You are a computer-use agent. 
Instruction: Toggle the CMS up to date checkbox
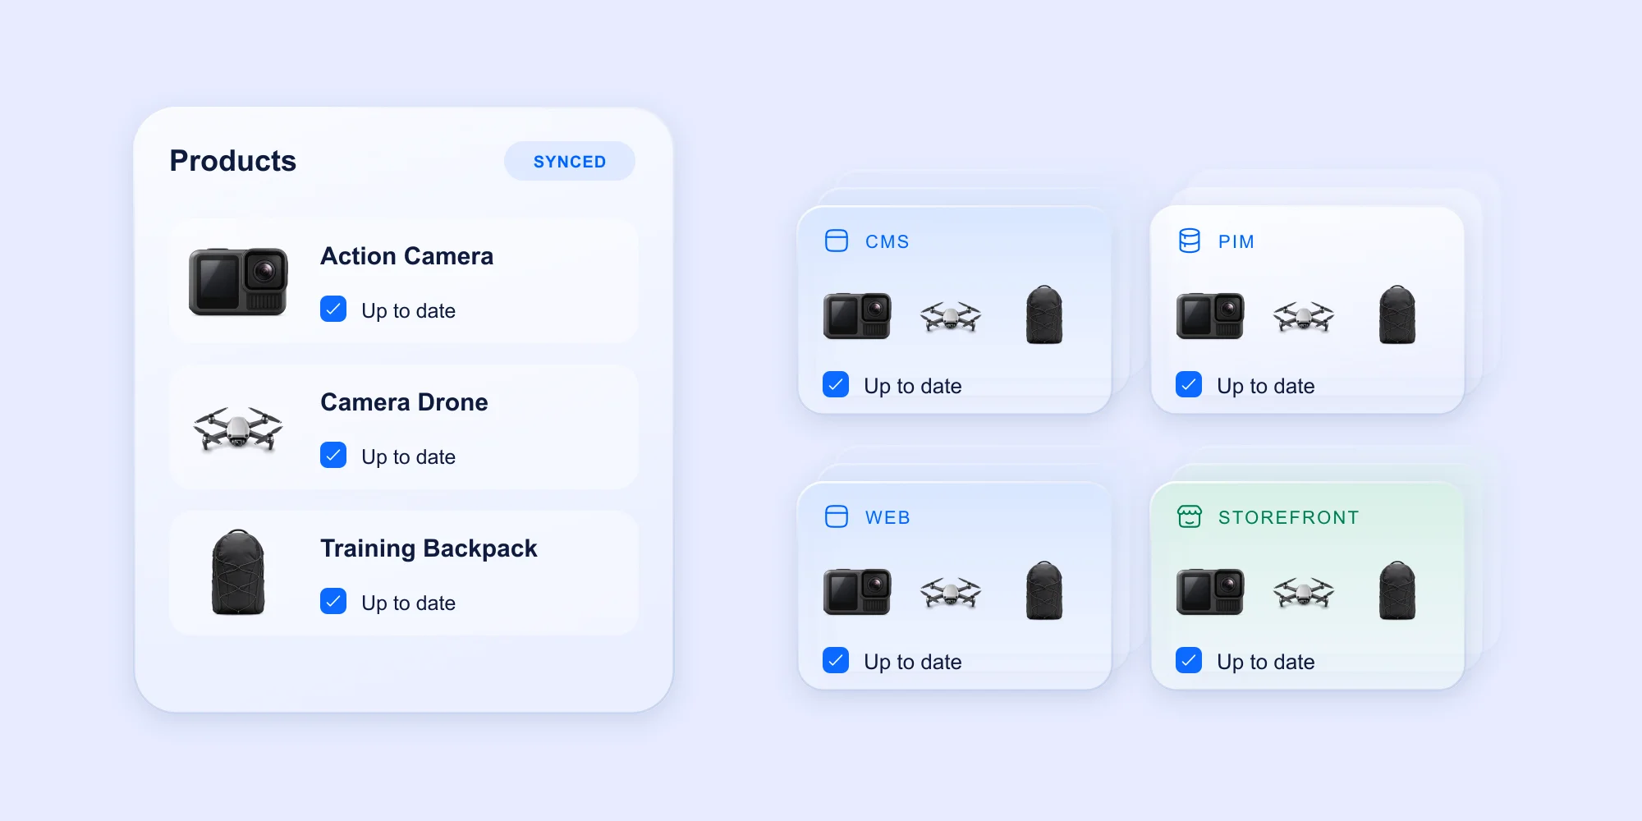click(836, 385)
